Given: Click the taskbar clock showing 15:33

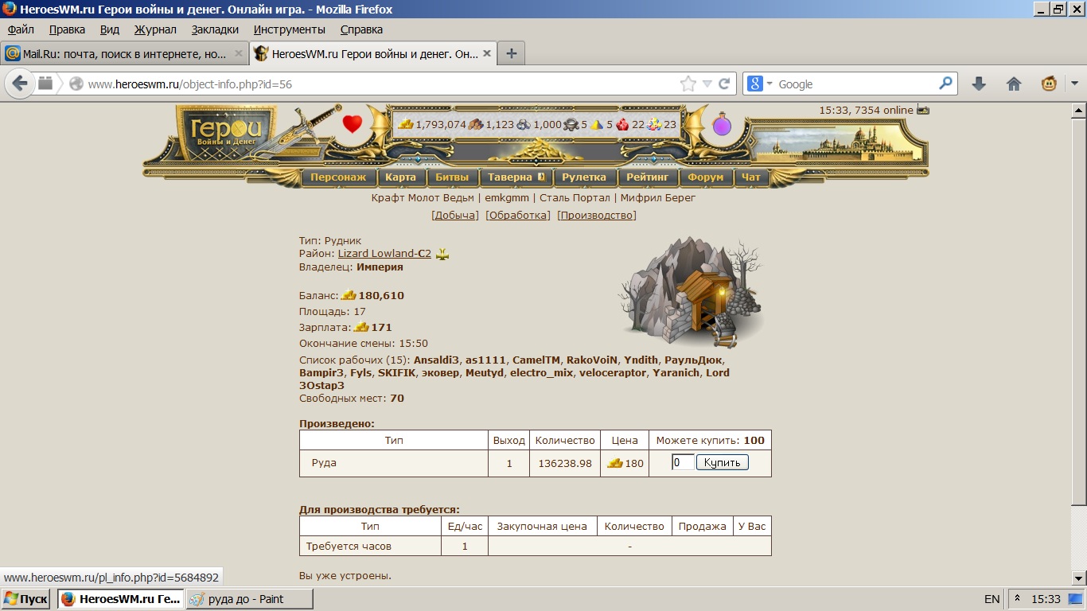Looking at the screenshot, I should pyautogui.click(x=1046, y=599).
